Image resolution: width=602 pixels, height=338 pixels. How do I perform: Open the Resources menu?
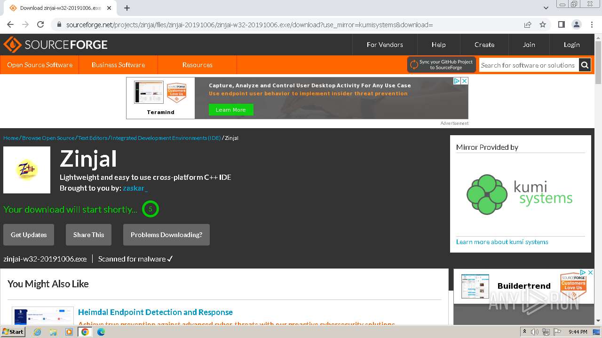(x=197, y=65)
